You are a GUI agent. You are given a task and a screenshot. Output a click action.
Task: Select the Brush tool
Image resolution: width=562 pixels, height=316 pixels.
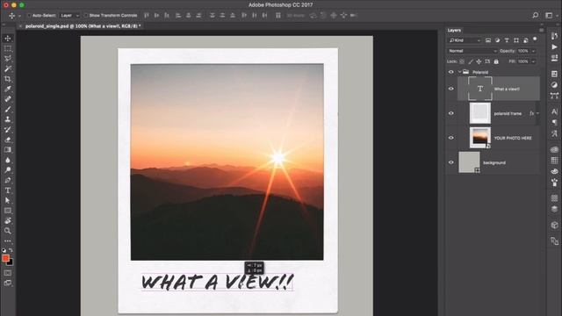click(x=8, y=109)
